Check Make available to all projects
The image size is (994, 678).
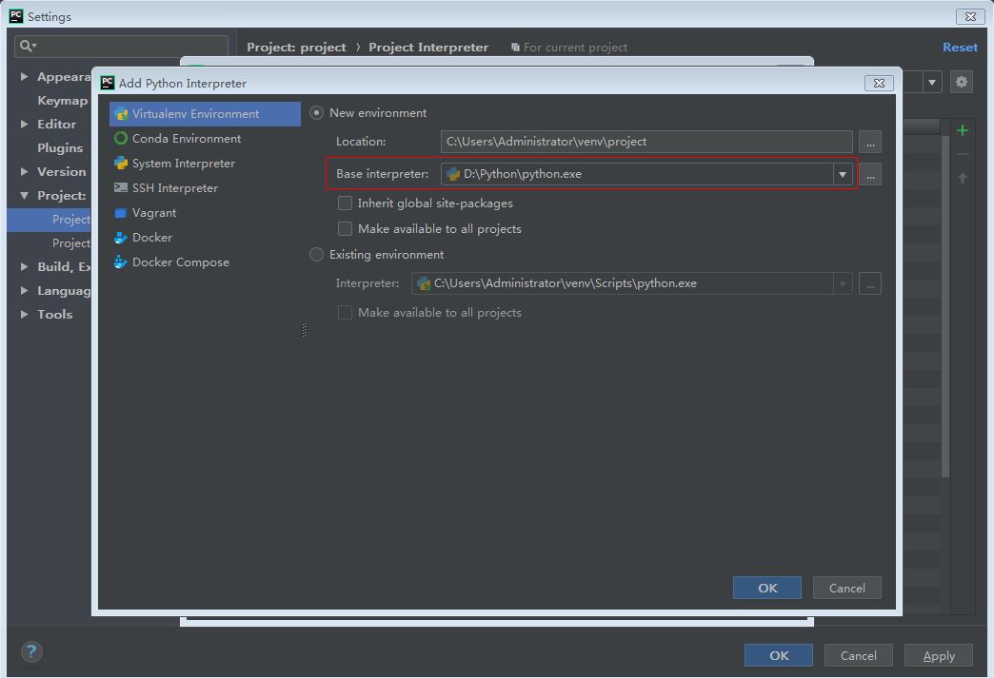click(345, 228)
